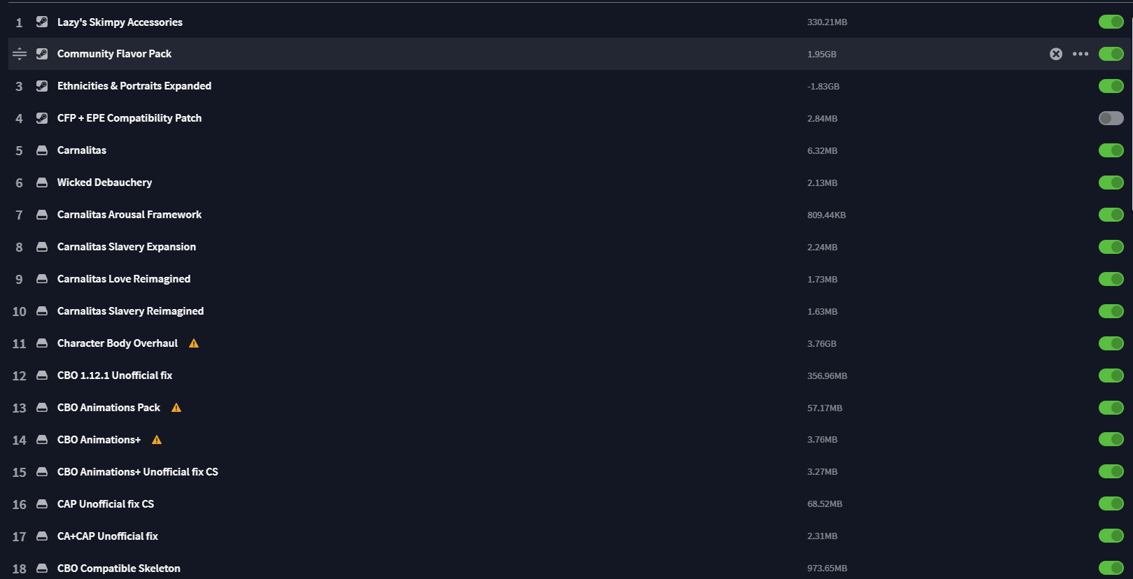The image size is (1133, 579).
Task: Turn off the CBO Animations+ toggle, row 14
Action: 1111,439
